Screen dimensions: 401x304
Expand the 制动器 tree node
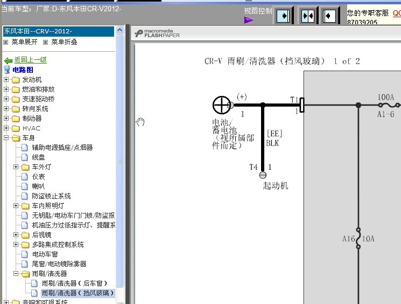(x=6, y=119)
